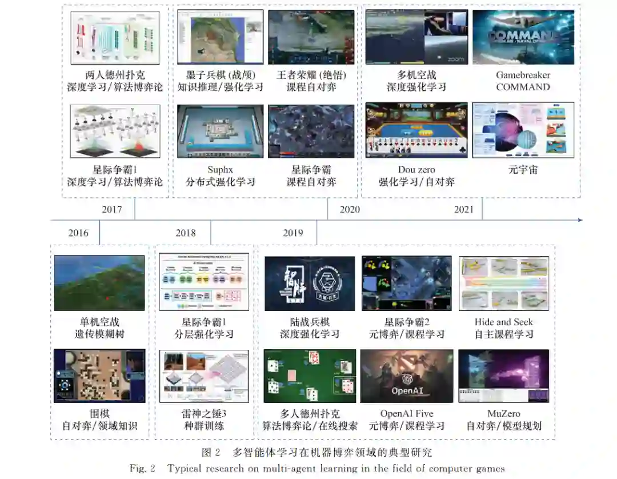Click the 雷神之锤3 diagram thumbnail

[204, 376]
